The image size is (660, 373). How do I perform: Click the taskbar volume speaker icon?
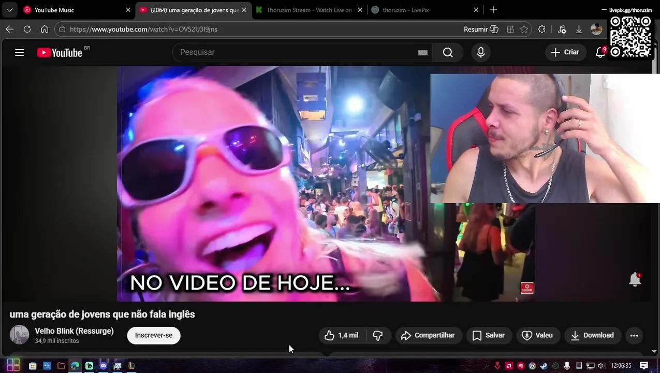click(602, 366)
